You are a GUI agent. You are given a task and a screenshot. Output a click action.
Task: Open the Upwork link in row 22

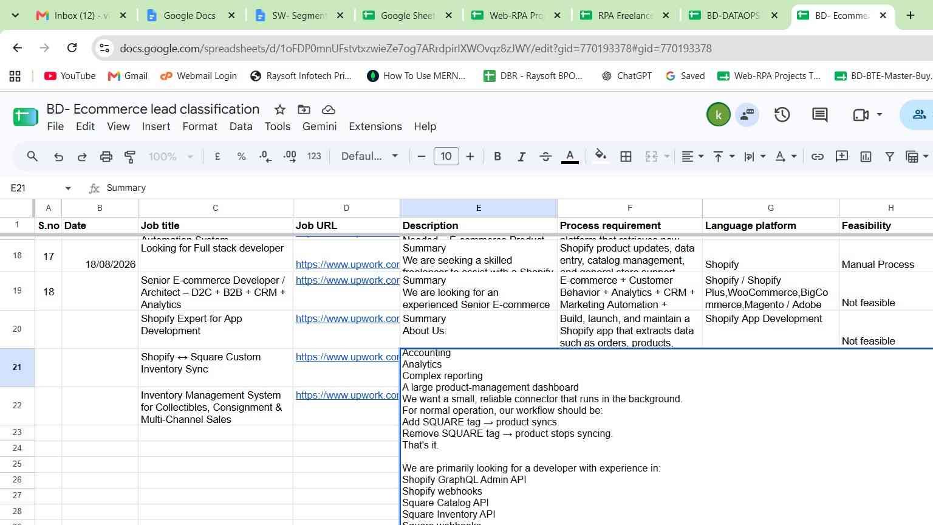point(347,395)
